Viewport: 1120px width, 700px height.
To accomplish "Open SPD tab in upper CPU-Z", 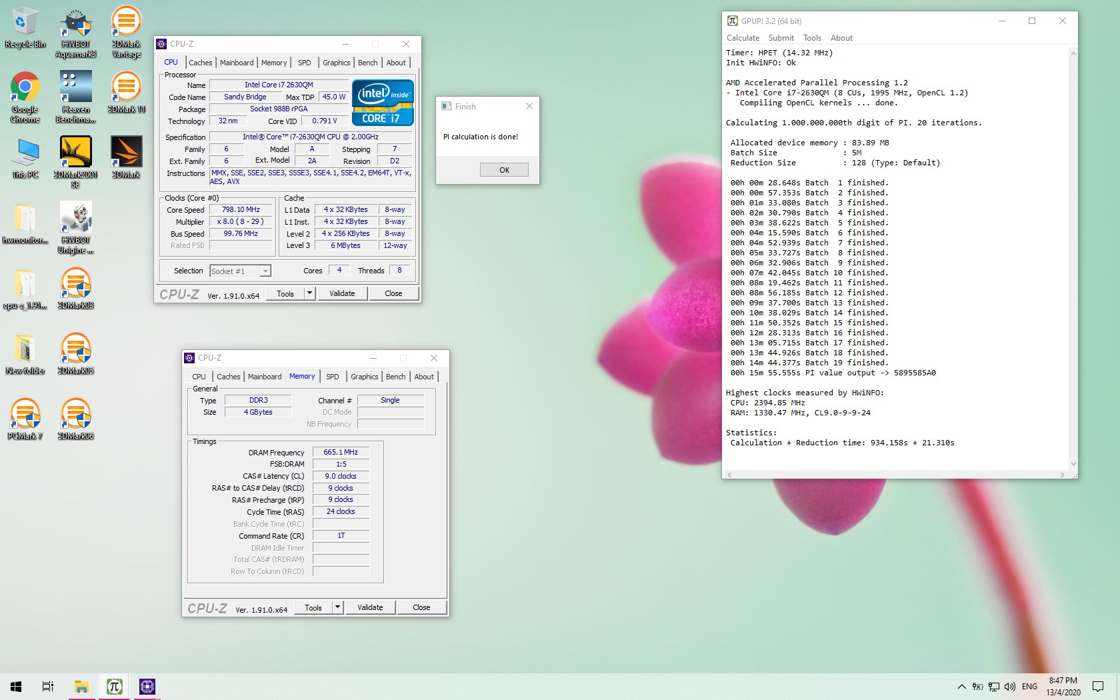I will click(305, 63).
